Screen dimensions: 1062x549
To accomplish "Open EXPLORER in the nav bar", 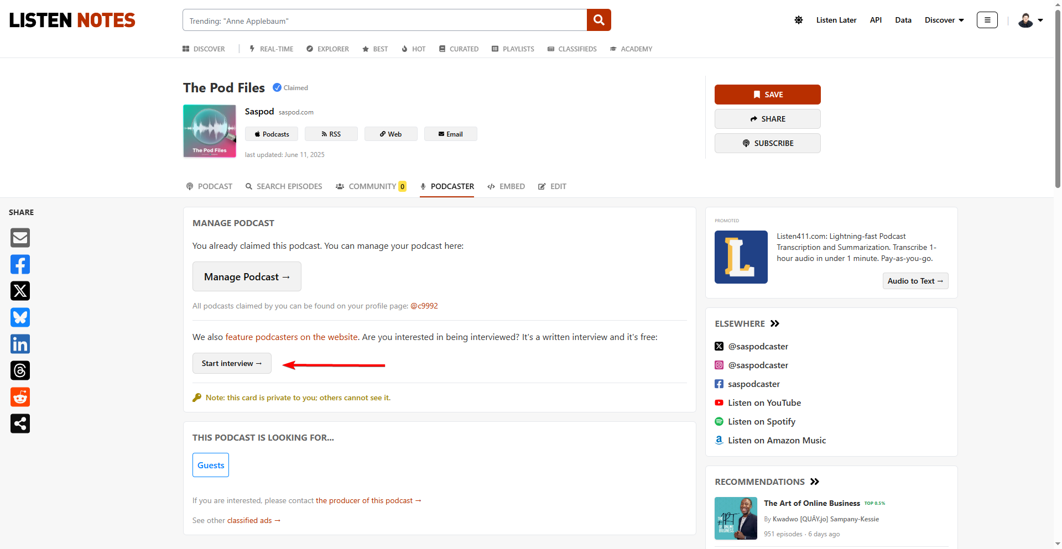I will pyautogui.click(x=327, y=49).
